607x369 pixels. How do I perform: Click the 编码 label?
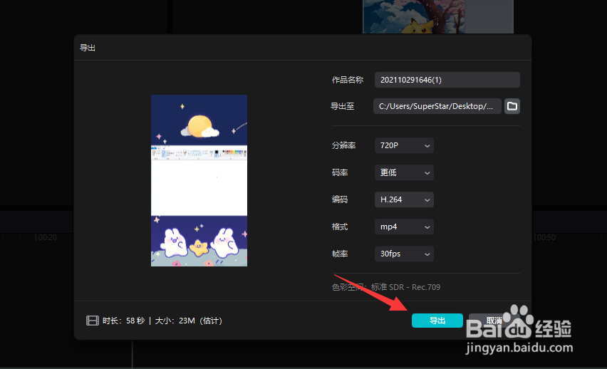pos(340,199)
